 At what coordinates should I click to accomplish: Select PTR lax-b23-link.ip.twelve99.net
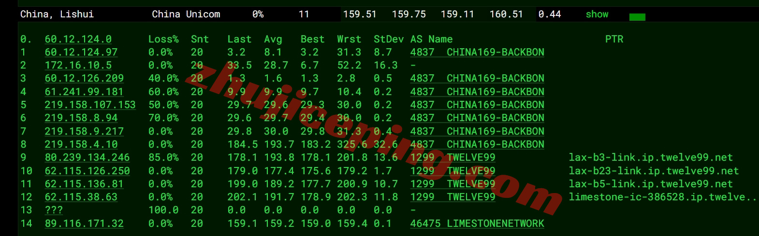click(x=654, y=171)
